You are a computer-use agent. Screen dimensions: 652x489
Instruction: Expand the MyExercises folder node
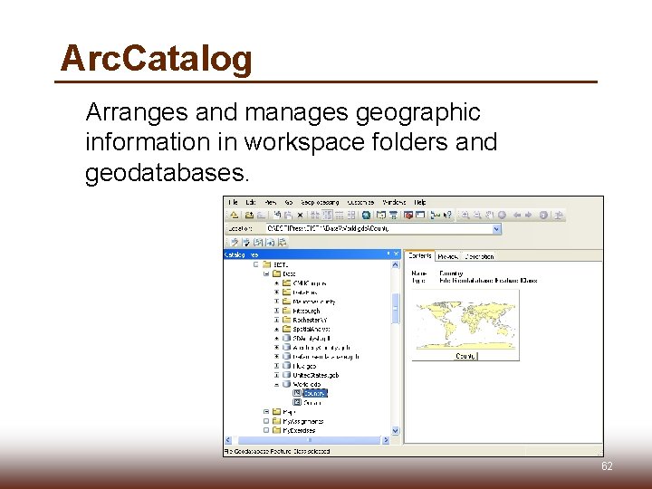click(266, 430)
